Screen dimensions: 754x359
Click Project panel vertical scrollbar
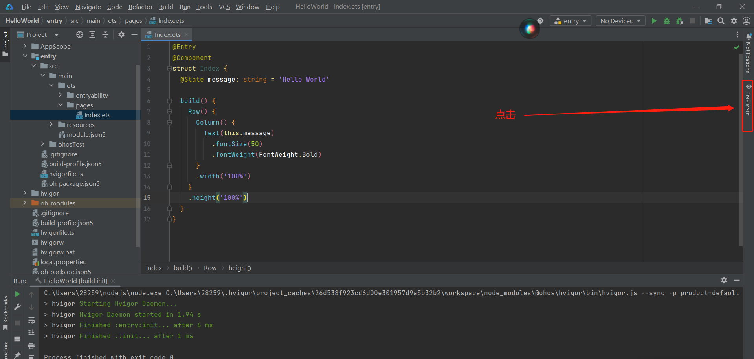(x=138, y=156)
